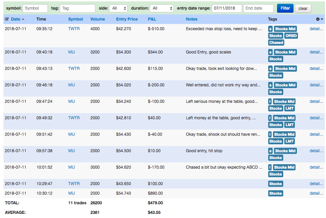Open detail link for 09:40:18 MU trade
Viewport: 326px width, 218px height.
click(x=316, y=52)
